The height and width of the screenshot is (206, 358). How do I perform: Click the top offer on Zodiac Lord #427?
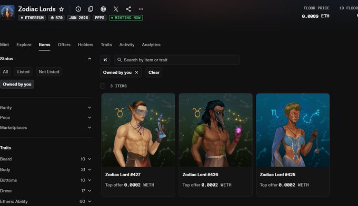click(130, 185)
